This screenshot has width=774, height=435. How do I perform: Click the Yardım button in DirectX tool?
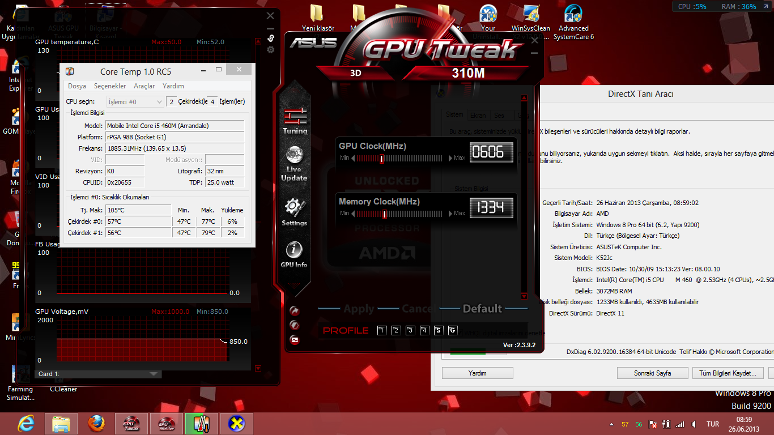click(x=478, y=373)
